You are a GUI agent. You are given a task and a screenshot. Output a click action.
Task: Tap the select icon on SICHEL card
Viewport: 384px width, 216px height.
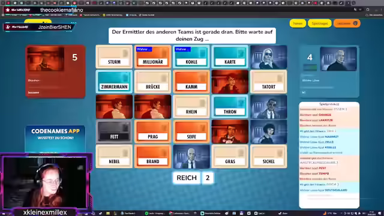280,153
